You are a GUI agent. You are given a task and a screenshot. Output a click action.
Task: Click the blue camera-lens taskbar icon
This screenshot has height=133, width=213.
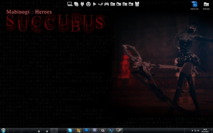[111, 130]
